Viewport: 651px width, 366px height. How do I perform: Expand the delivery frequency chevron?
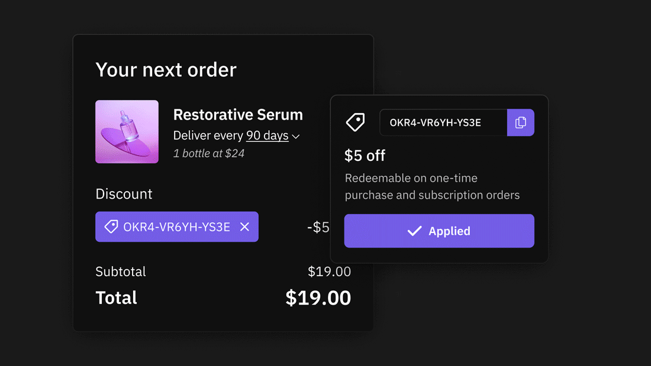coord(296,137)
